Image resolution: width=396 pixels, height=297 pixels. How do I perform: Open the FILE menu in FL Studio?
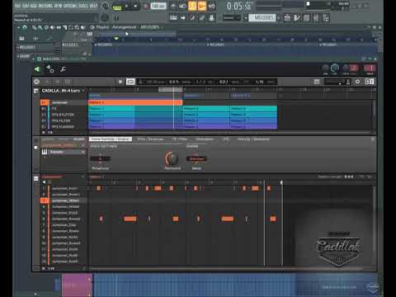[x=17, y=6]
